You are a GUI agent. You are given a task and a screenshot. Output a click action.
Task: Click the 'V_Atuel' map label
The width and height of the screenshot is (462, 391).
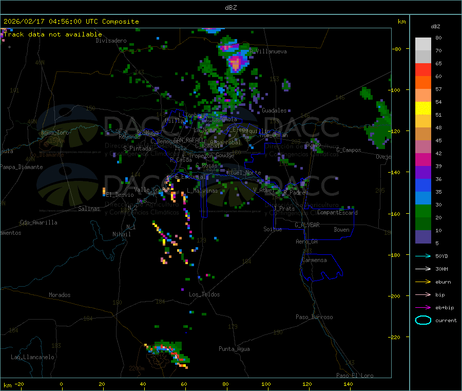(x=264, y=190)
